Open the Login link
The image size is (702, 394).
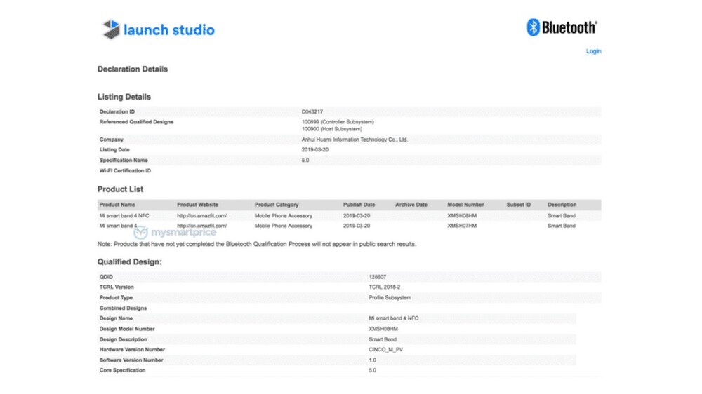click(x=593, y=51)
